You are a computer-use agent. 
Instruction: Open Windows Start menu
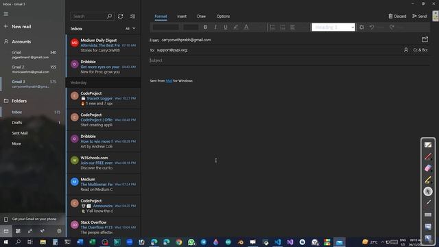click(x=6, y=242)
